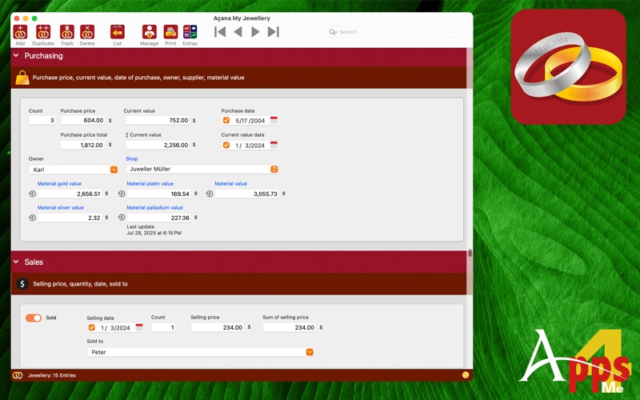This screenshot has height=400, width=640.
Task: Click the Material silver value link
Action: coord(61,207)
